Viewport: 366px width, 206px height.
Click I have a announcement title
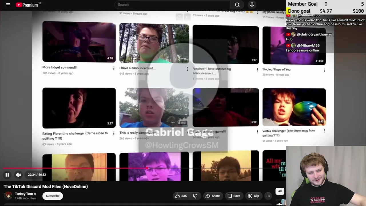tap(137, 68)
